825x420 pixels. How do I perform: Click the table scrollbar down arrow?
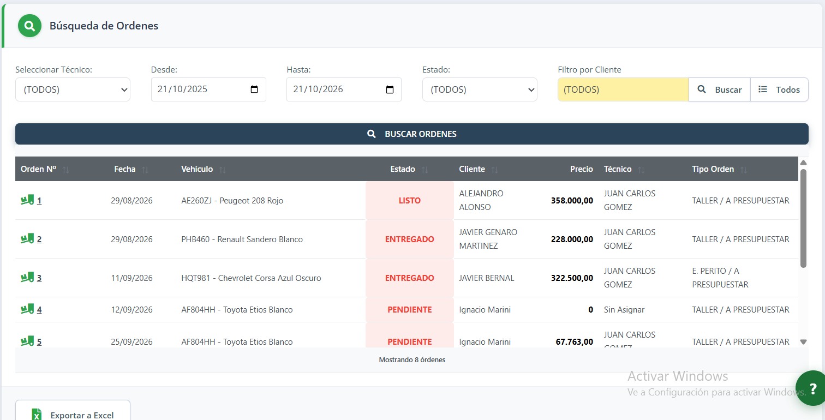(803, 342)
